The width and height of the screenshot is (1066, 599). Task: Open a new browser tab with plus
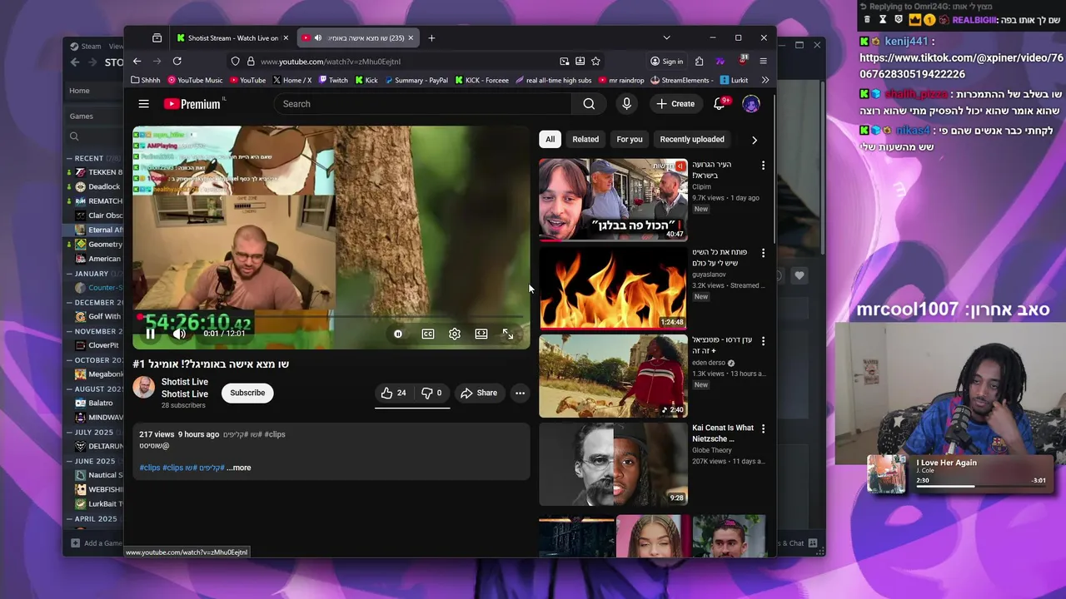(x=431, y=37)
